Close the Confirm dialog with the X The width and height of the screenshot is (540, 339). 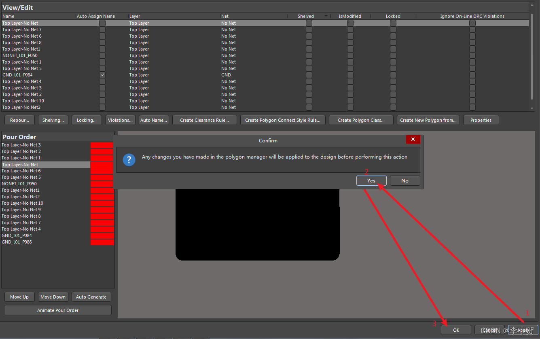[413, 140]
